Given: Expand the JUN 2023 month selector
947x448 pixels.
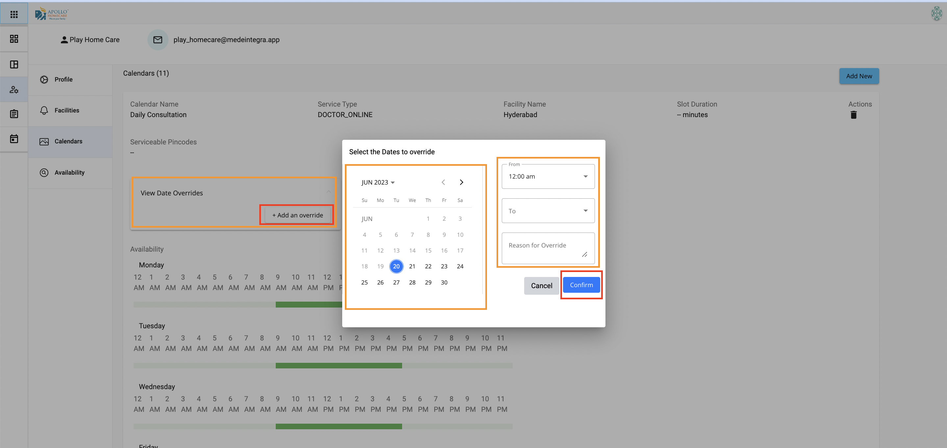Looking at the screenshot, I should [x=378, y=182].
